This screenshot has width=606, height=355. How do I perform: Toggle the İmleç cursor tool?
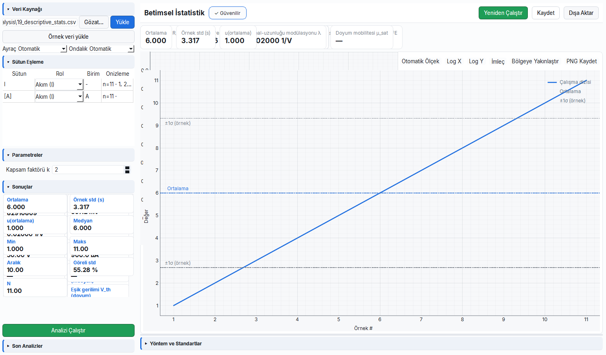(x=498, y=61)
